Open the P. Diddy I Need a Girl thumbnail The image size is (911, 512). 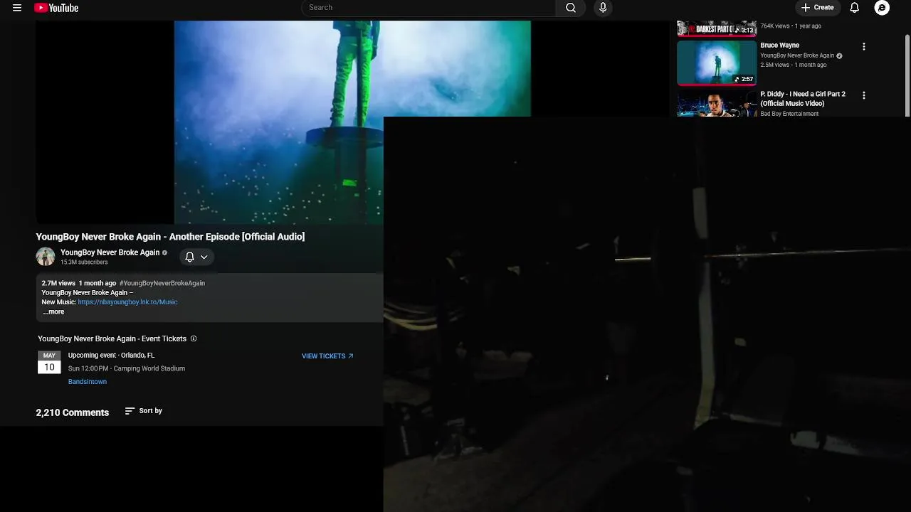coord(717,103)
